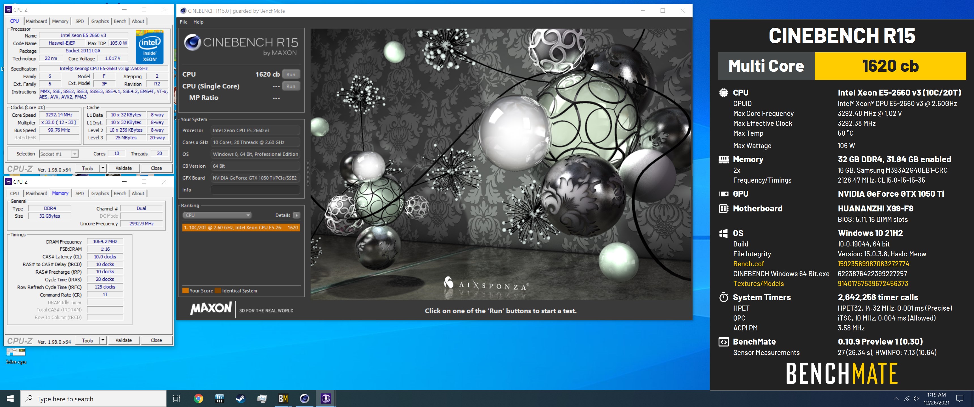Launch Google Chrome from the taskbar
The image size is (974, 407).
pyautogui.click(x=198, y=399)
